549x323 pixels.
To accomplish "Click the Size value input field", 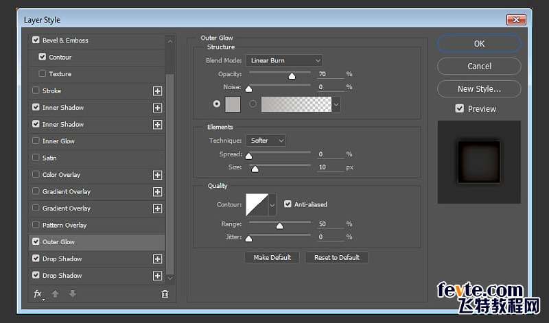I will 331,167.
